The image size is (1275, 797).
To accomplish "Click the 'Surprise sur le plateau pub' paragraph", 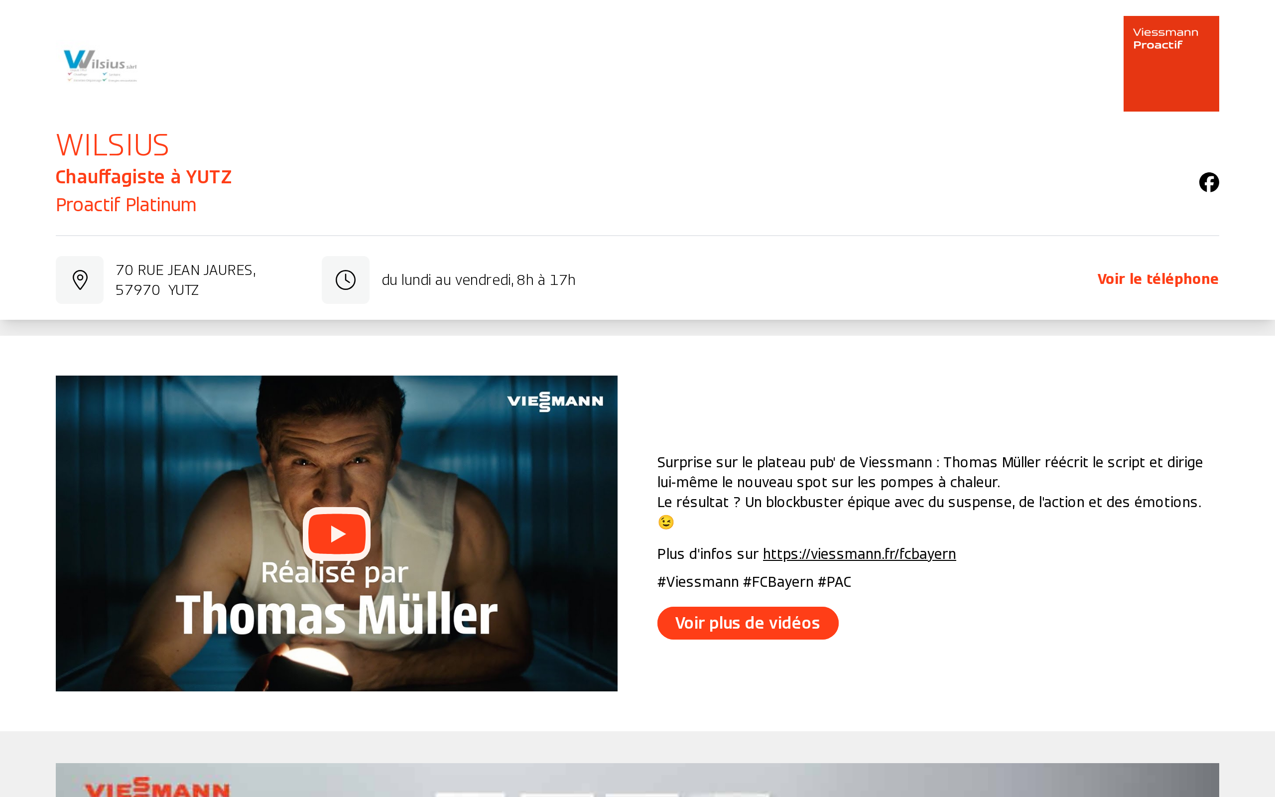I will (930, 491).
